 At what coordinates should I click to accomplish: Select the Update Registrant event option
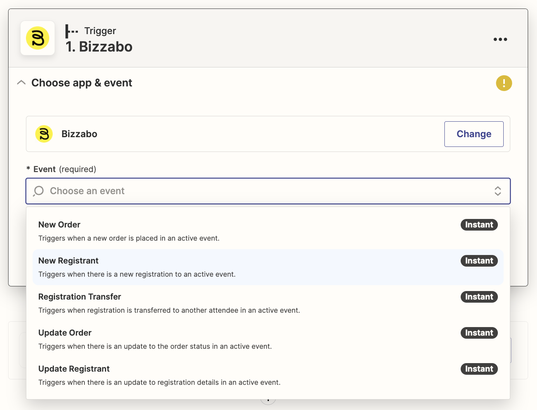[268, 375]
